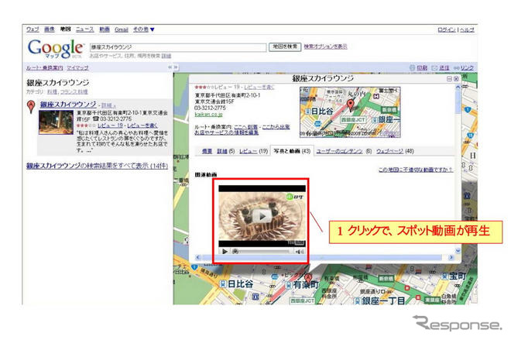Click the 日比谷 station icon on main map
The width and height of the screenshot is (511, 340).
point(223,284)
